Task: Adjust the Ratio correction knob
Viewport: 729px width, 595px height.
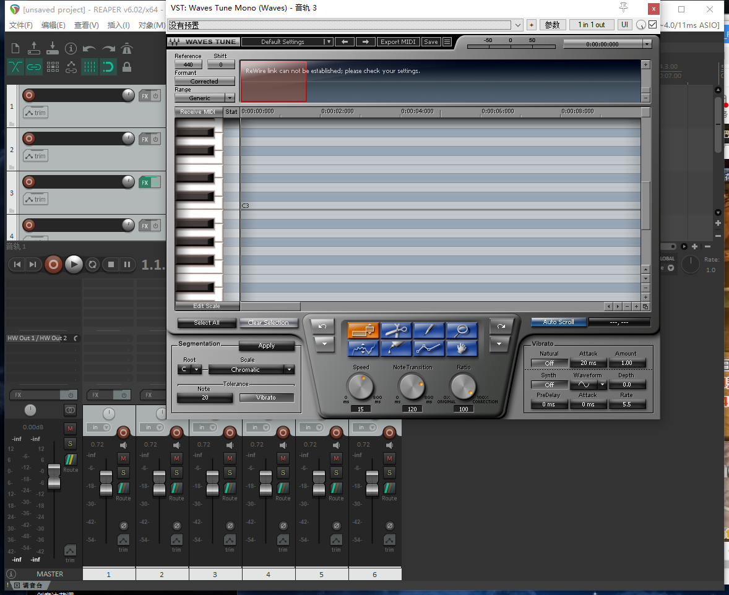Action: tap(464, 387)
